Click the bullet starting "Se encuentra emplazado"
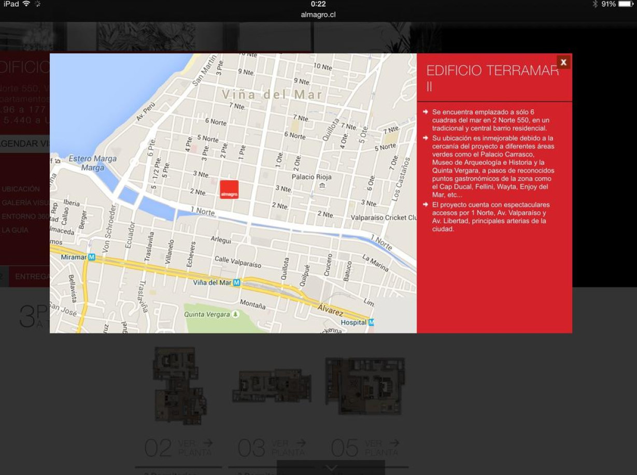The height and width of the screenshot is (475, 637). point(490,120)
